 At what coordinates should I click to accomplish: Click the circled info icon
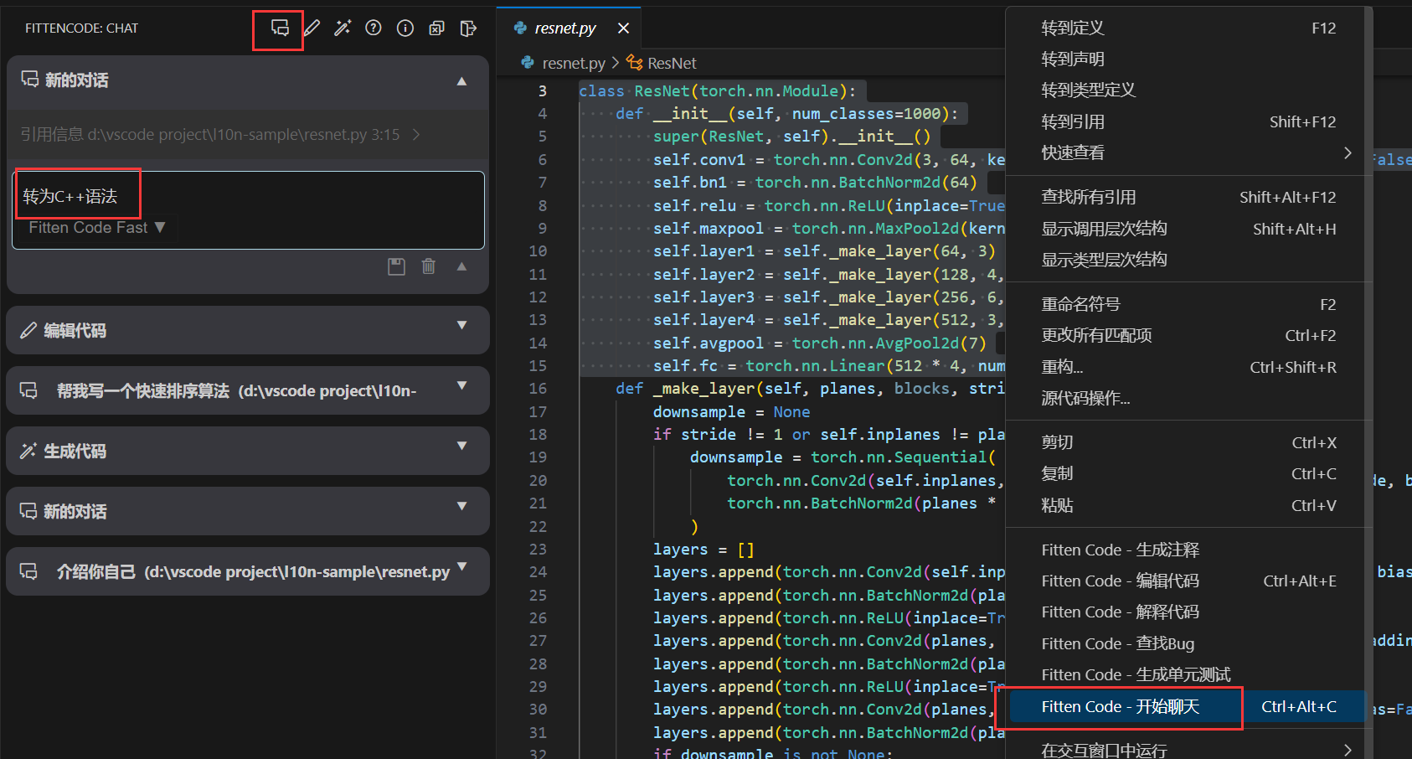pos(405,28)
